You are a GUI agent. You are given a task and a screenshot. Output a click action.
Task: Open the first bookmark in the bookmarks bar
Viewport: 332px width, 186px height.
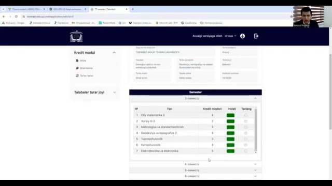(13, 23)
